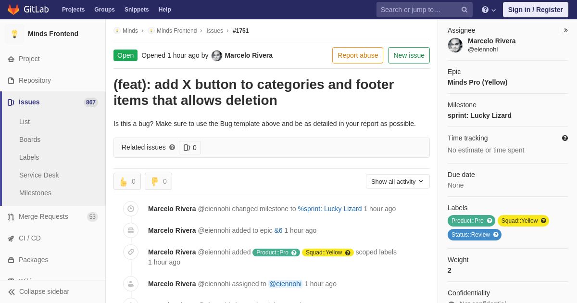Give a thumbs up reaction
The image size is (577, 303).
(x=127, y=181)
